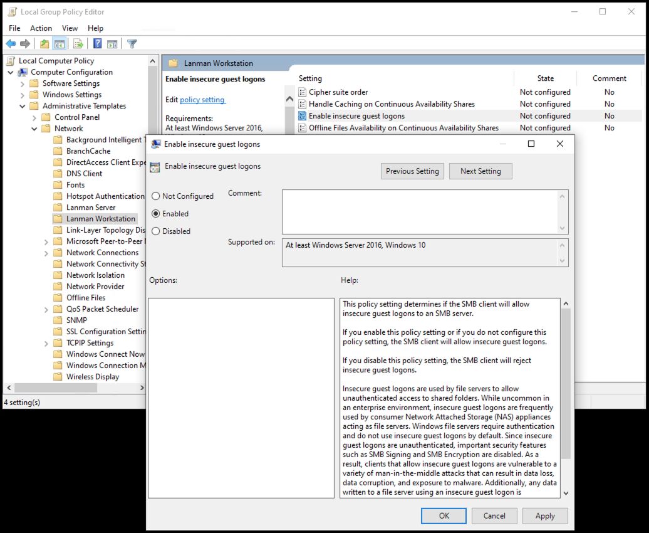
Task: Click the console tree's horizontal scrollbar thumb
Action: coord(56,388)
